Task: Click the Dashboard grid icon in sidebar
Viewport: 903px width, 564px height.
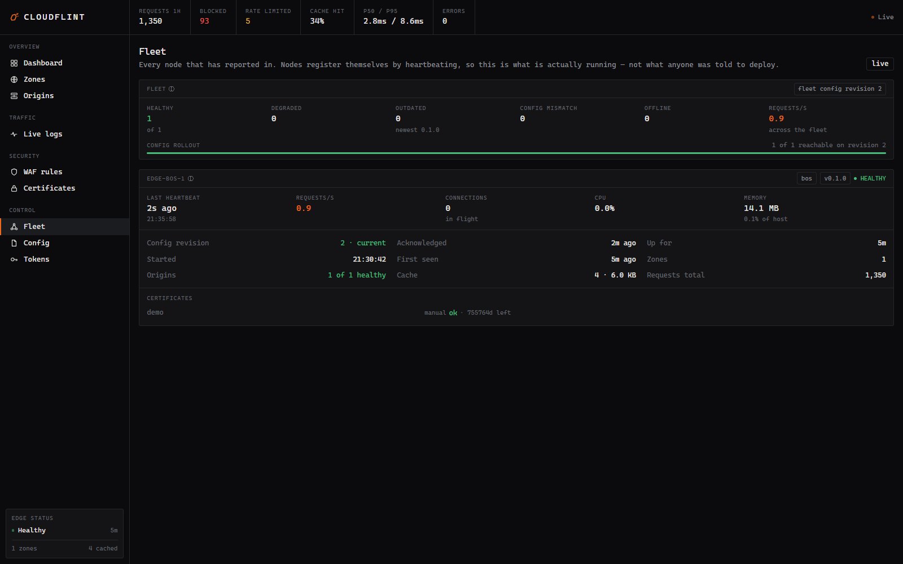Action: point(14,63)
